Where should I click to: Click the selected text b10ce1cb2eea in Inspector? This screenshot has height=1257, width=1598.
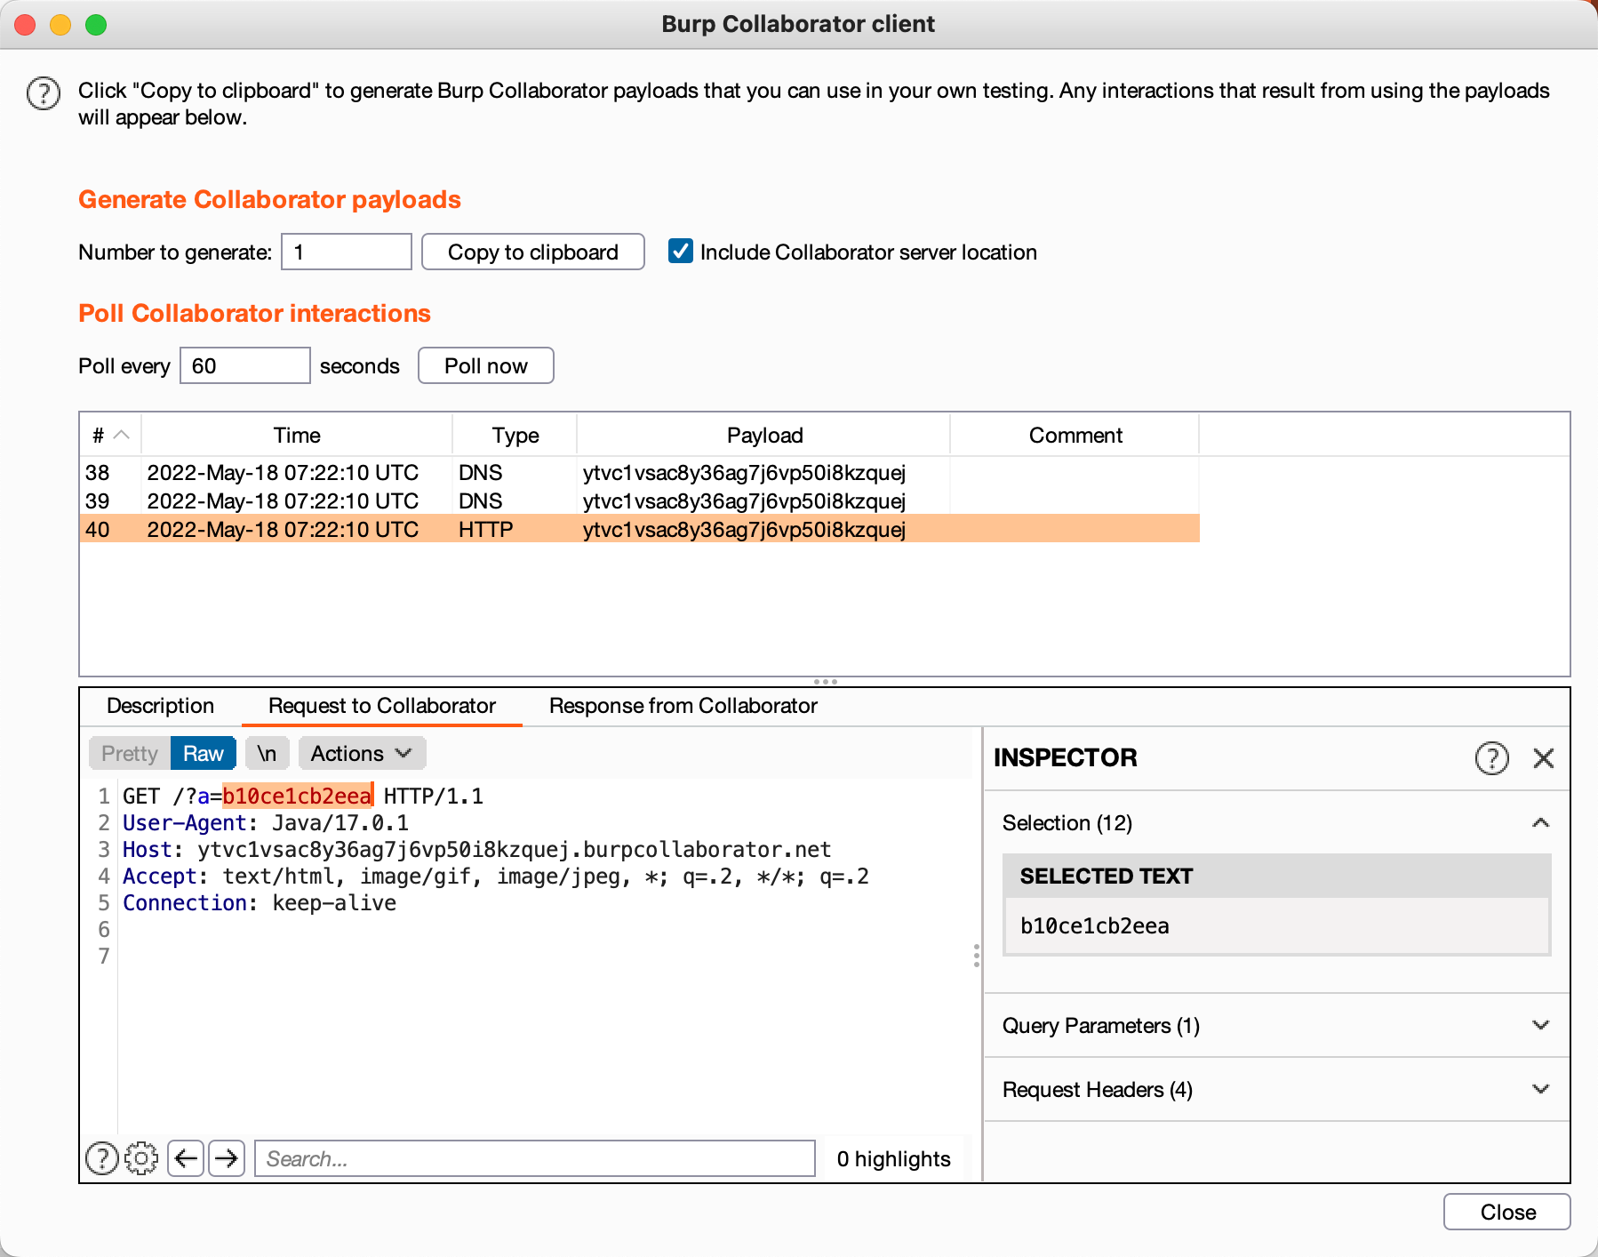[x=1095, y=925]
